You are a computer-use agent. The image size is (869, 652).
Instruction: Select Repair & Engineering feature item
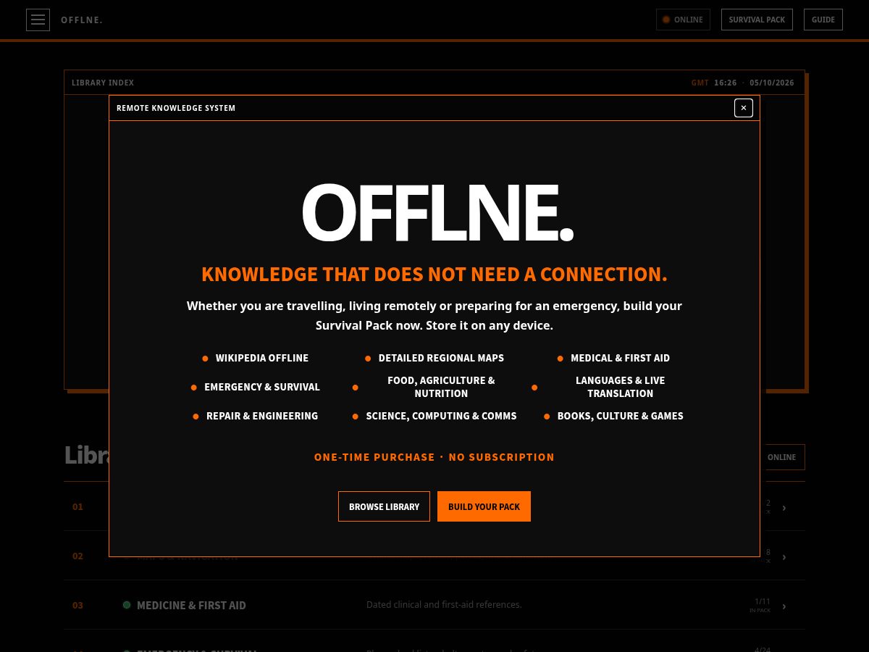tap(255, 416)
